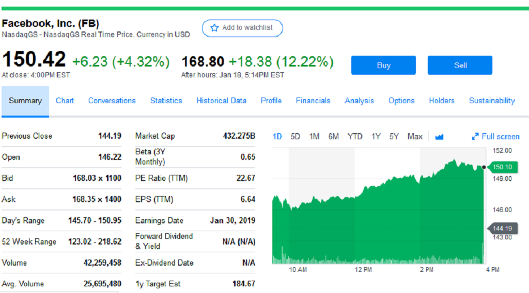Switch to the Chart tab
The width and height of the screenshot is (529, 293).
click(65, 101)
